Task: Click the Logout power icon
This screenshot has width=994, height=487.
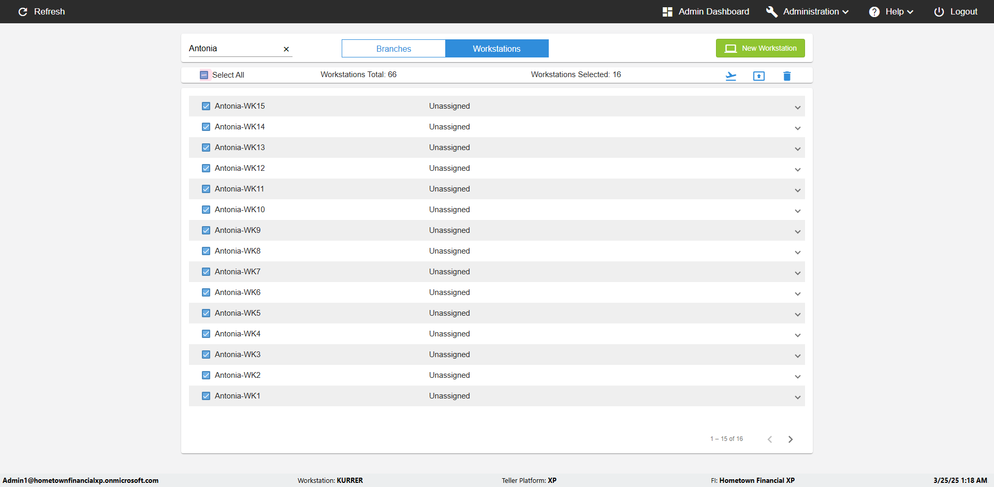Action: (939, 11)
